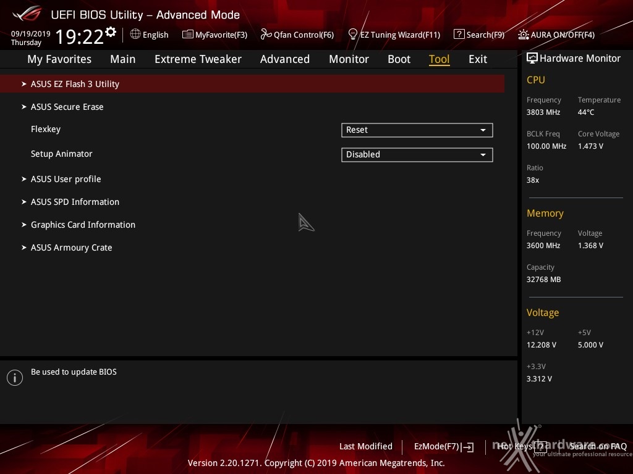
Task: Switch to Main tab
Action: tap(123, 59)
